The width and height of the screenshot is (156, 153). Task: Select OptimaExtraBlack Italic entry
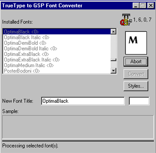click(x=57, y=60)
